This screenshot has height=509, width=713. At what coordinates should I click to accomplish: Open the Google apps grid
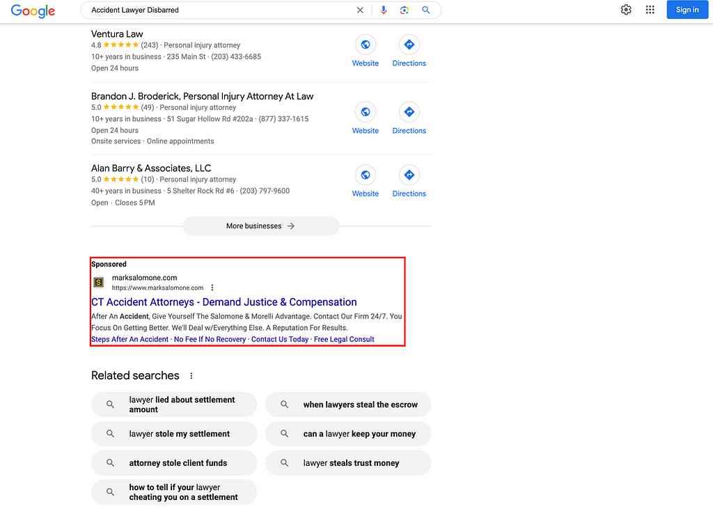650,10
